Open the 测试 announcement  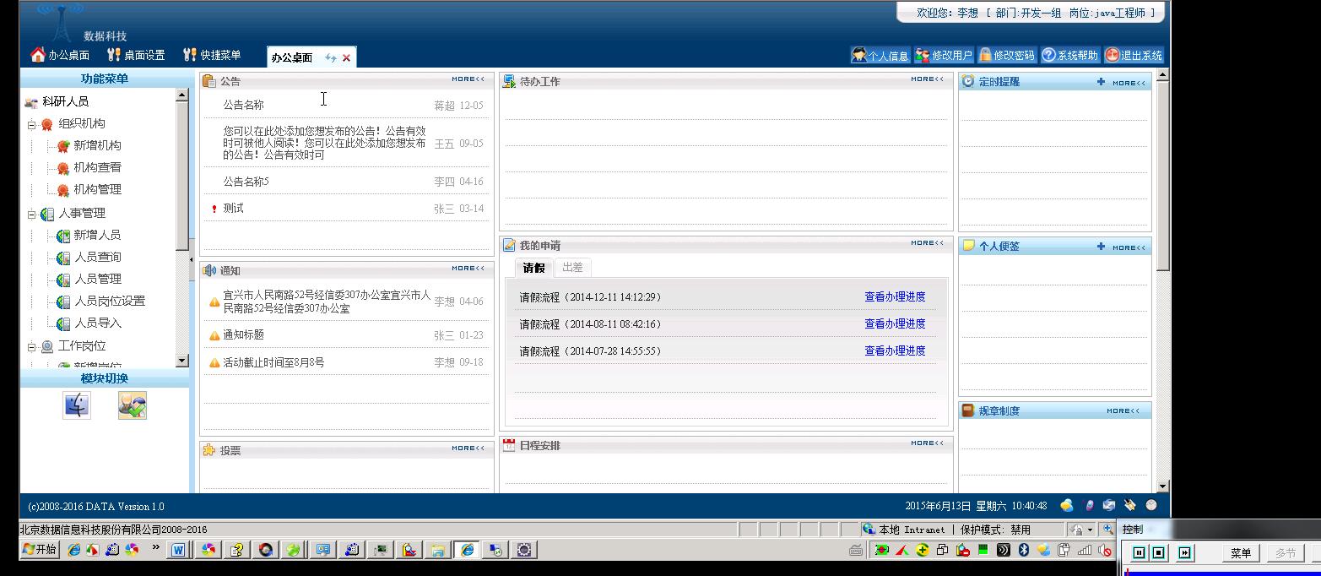[x=233, y=208]
